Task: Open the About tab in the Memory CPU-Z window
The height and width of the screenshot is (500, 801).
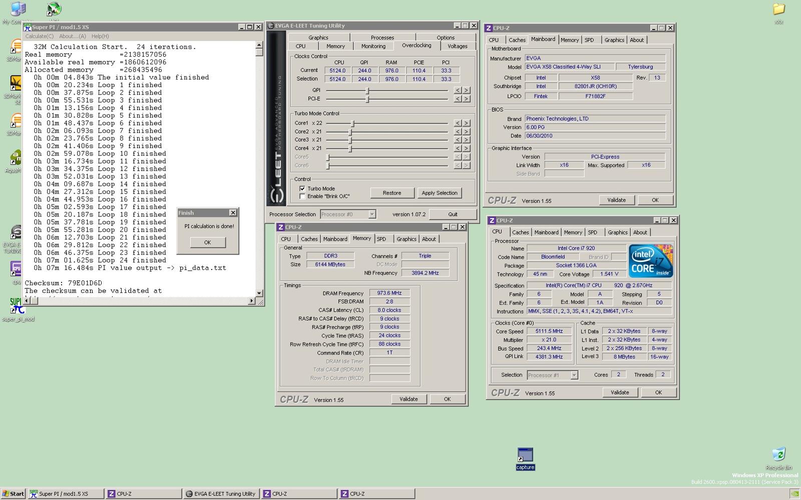Action: click(x=429, y=239)
